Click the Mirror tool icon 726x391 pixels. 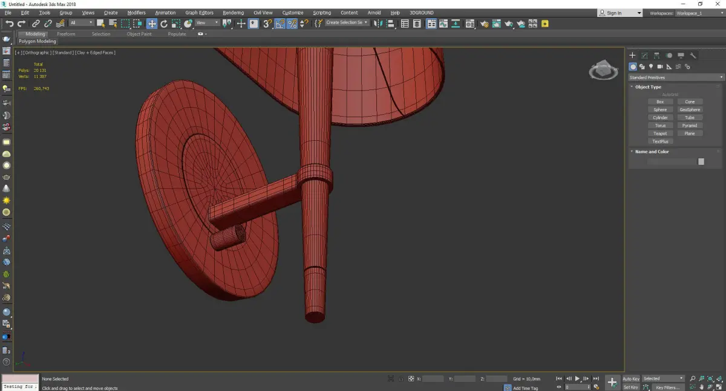tap(378, 24)
